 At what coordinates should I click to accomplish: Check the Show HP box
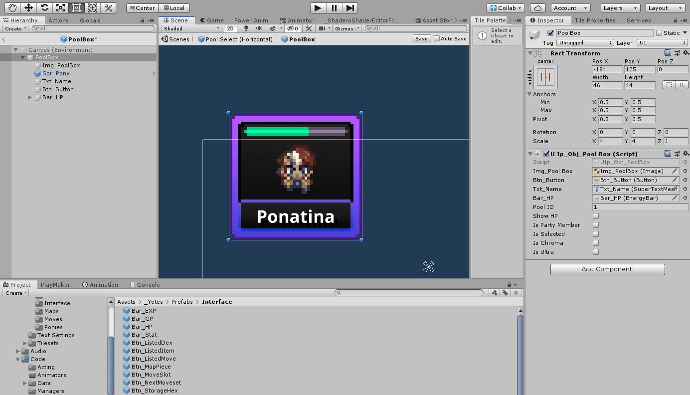coord(595,216)
